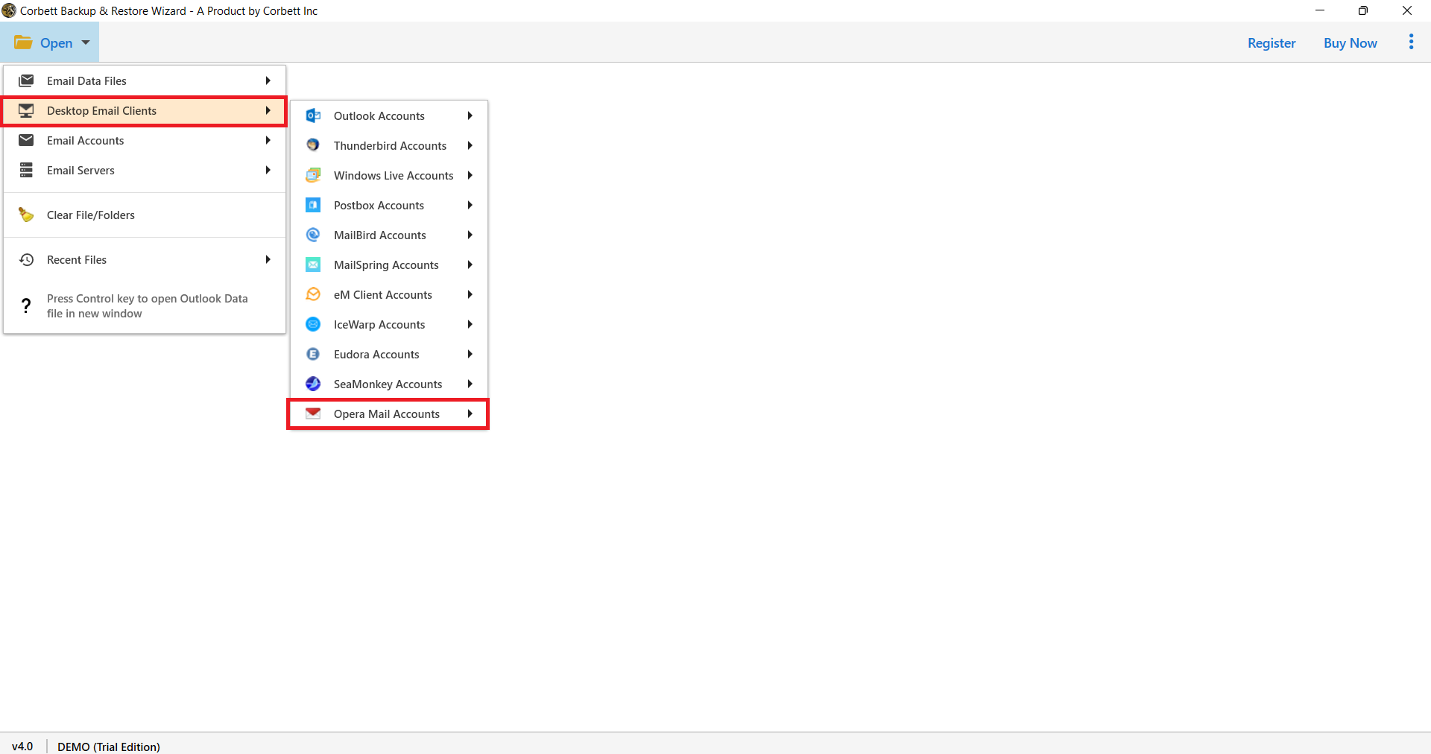Select Email Data Files menu item
Viewport: 1431px width, 754px height.
(145, 80)
